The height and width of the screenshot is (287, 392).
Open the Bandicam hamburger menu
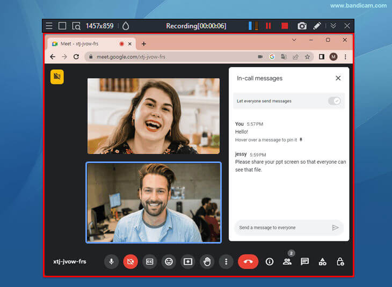(49, 26)
